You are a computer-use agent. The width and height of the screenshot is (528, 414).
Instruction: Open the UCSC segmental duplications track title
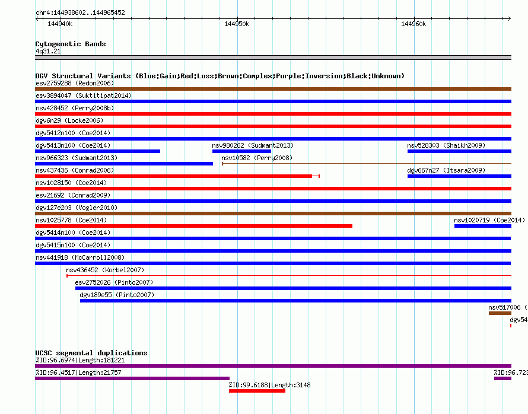(x=91, y=353)
